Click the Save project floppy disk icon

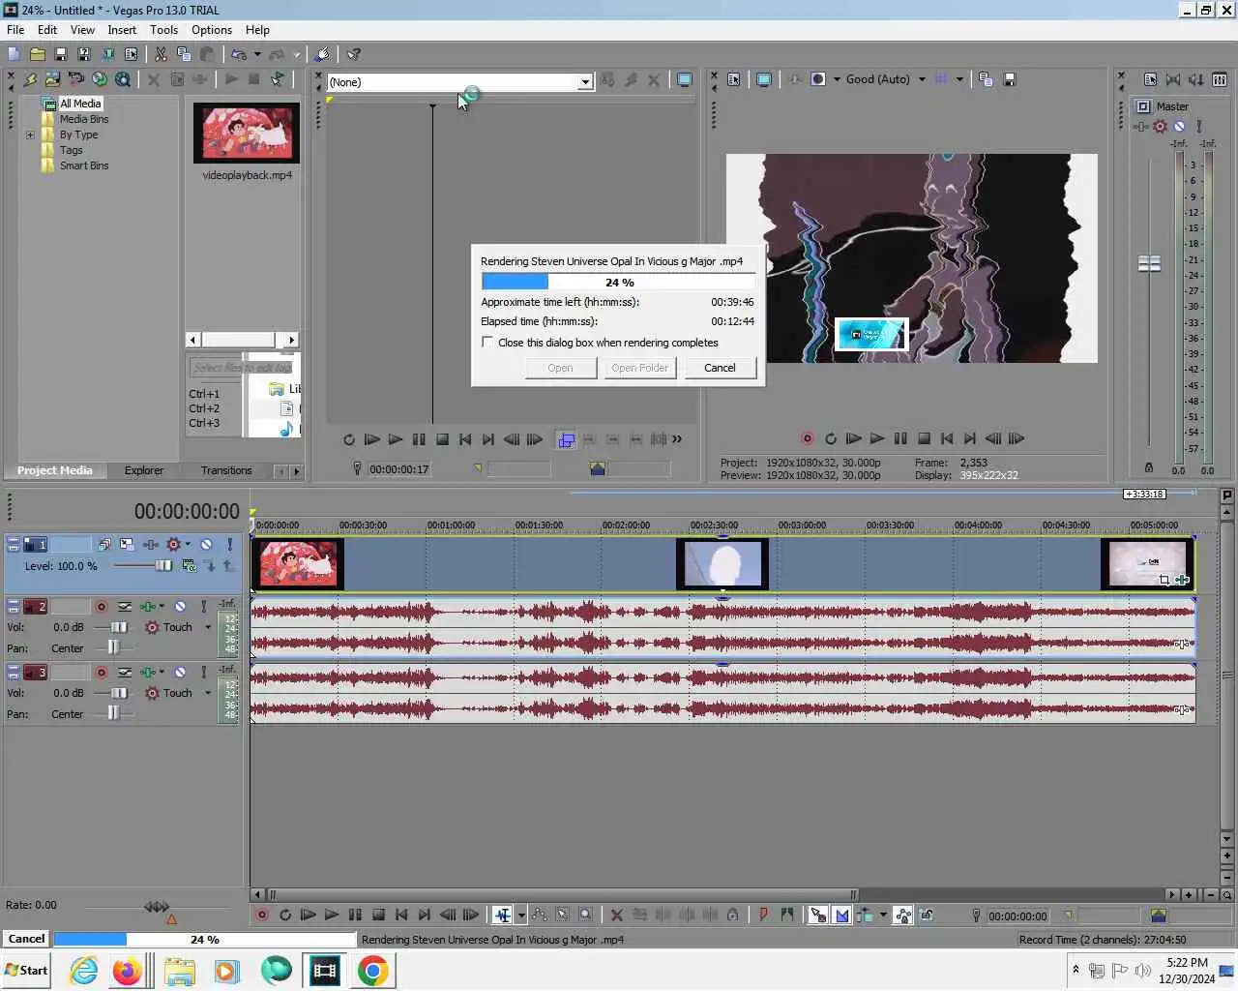click(x=60, y=54)
